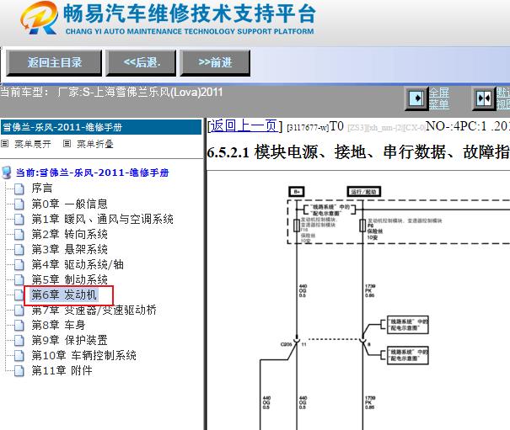Click the page icon beside 第11章

19,370
